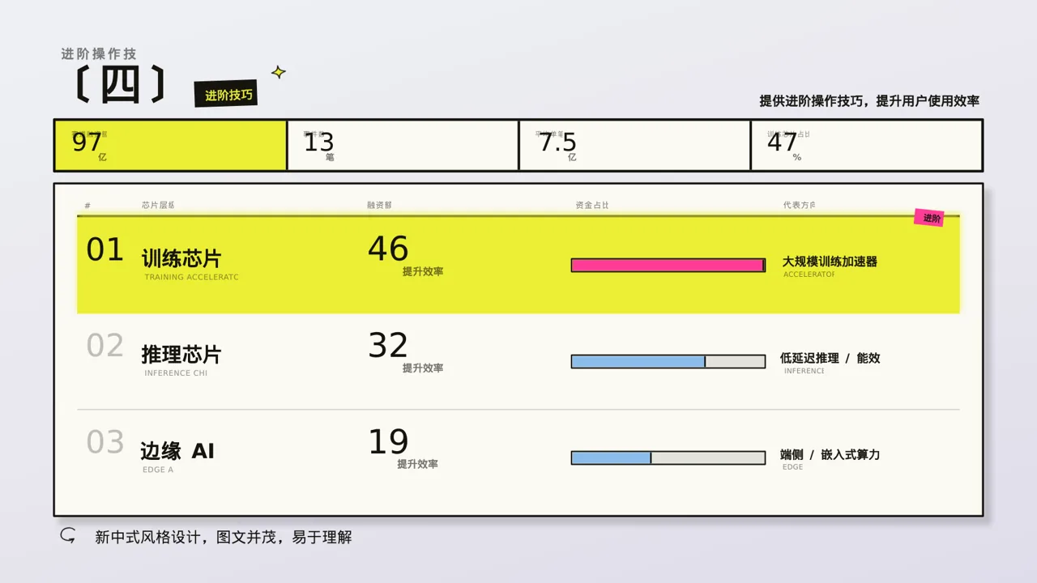This screenshot has width=1037, height=583.
Task: Click 低延迟推理 / 能效 text
Action: point(830,358)
